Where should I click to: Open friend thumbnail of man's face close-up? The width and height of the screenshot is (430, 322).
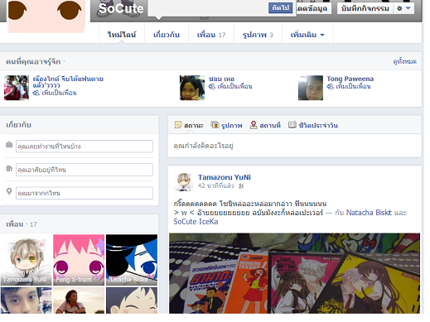[26, 300]
